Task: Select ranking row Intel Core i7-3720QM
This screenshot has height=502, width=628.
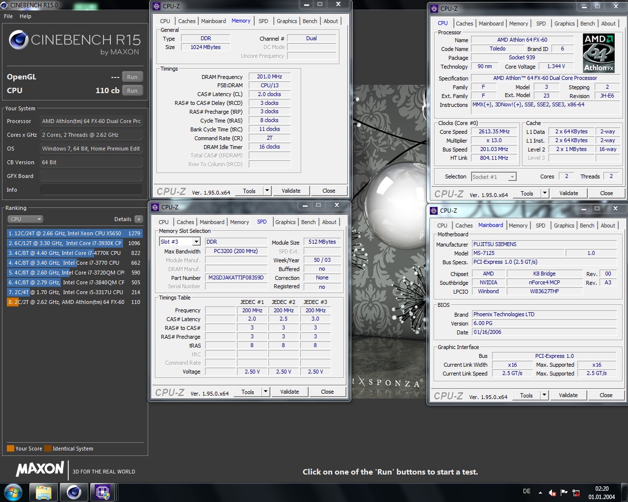Action: 75,273
